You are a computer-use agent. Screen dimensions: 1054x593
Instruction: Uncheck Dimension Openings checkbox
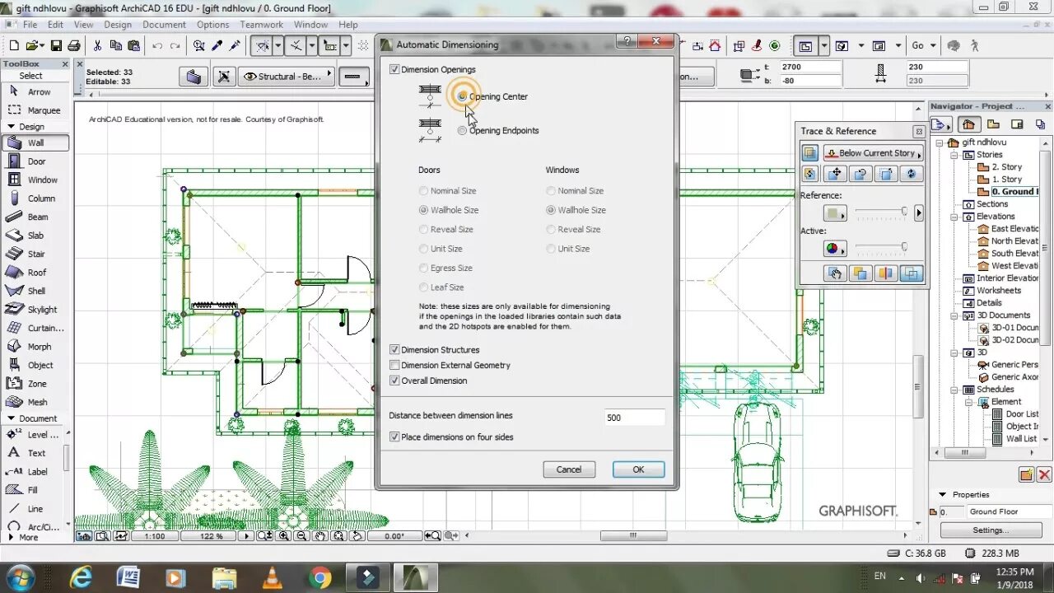(394, 70)
